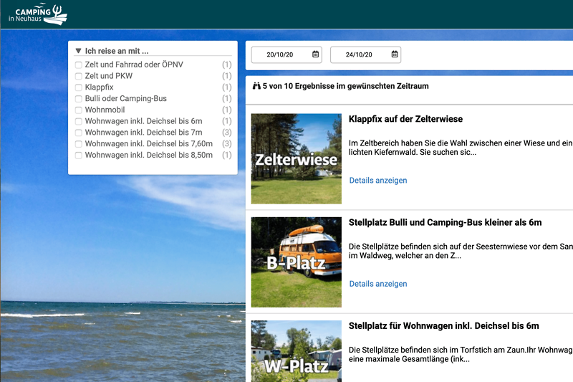Viewport: 573px width, 382px height.
Task: Click count '(3)' next to Deichsel bis 7m
Action: (x=227, y=133)
